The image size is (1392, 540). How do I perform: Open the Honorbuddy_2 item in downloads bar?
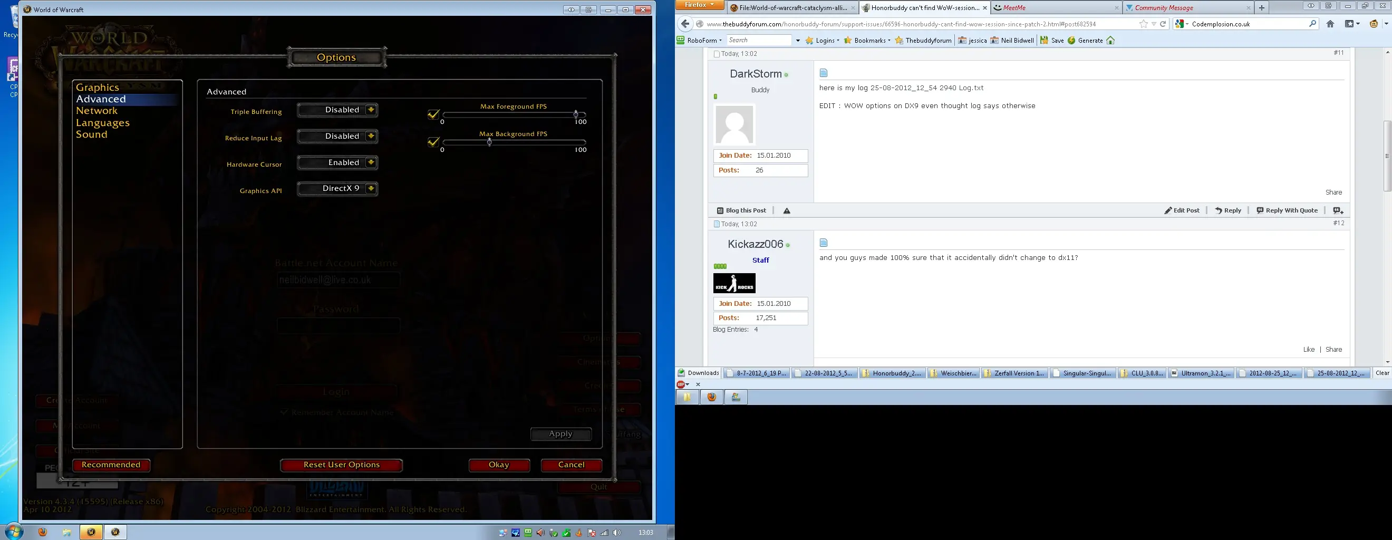[x=892, y=373]
